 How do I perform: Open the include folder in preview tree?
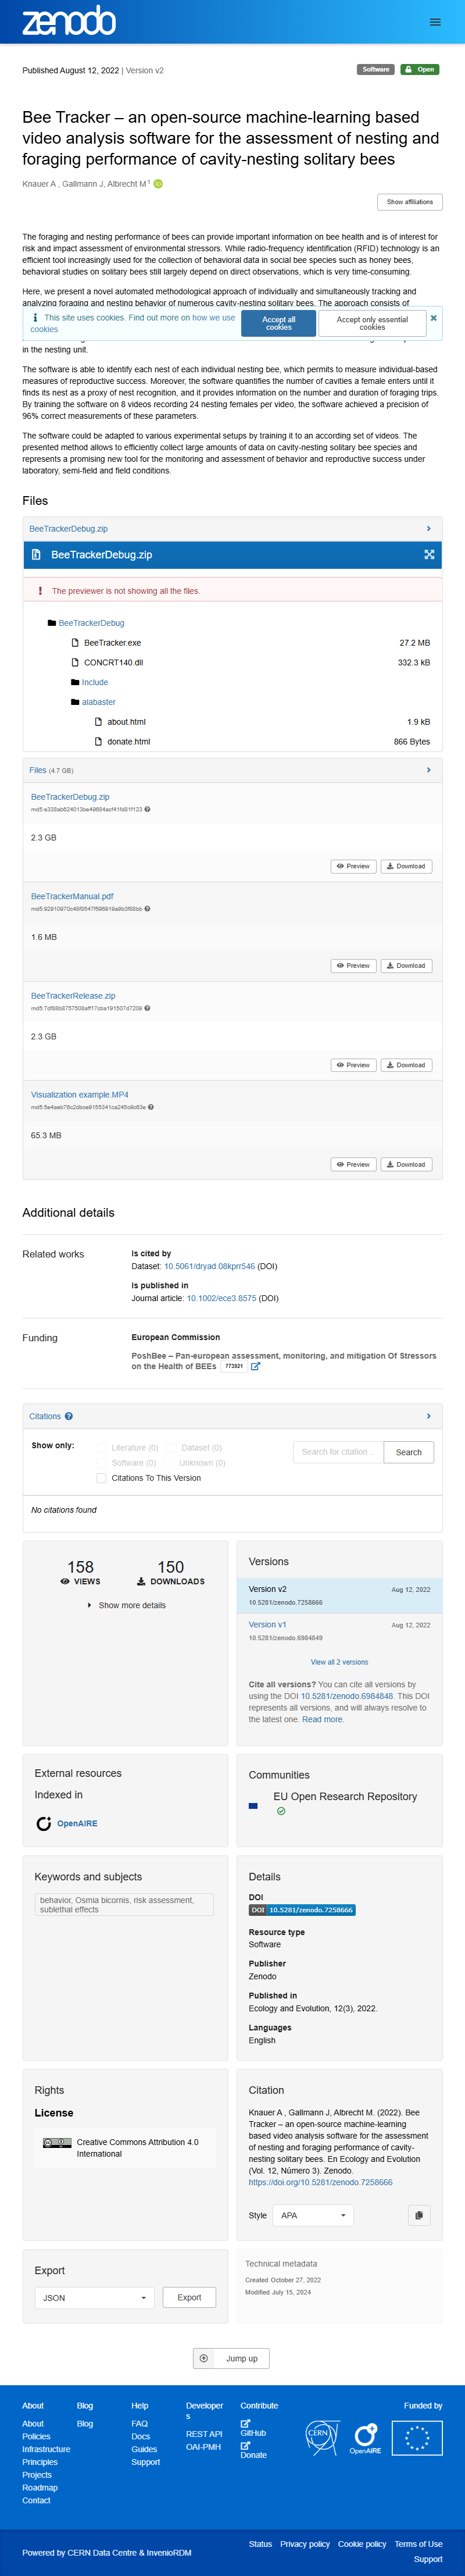[x=95, y=682]
